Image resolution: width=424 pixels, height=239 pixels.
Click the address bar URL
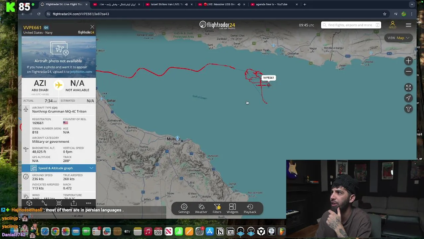pyautogui.click(x=81, y=14)
